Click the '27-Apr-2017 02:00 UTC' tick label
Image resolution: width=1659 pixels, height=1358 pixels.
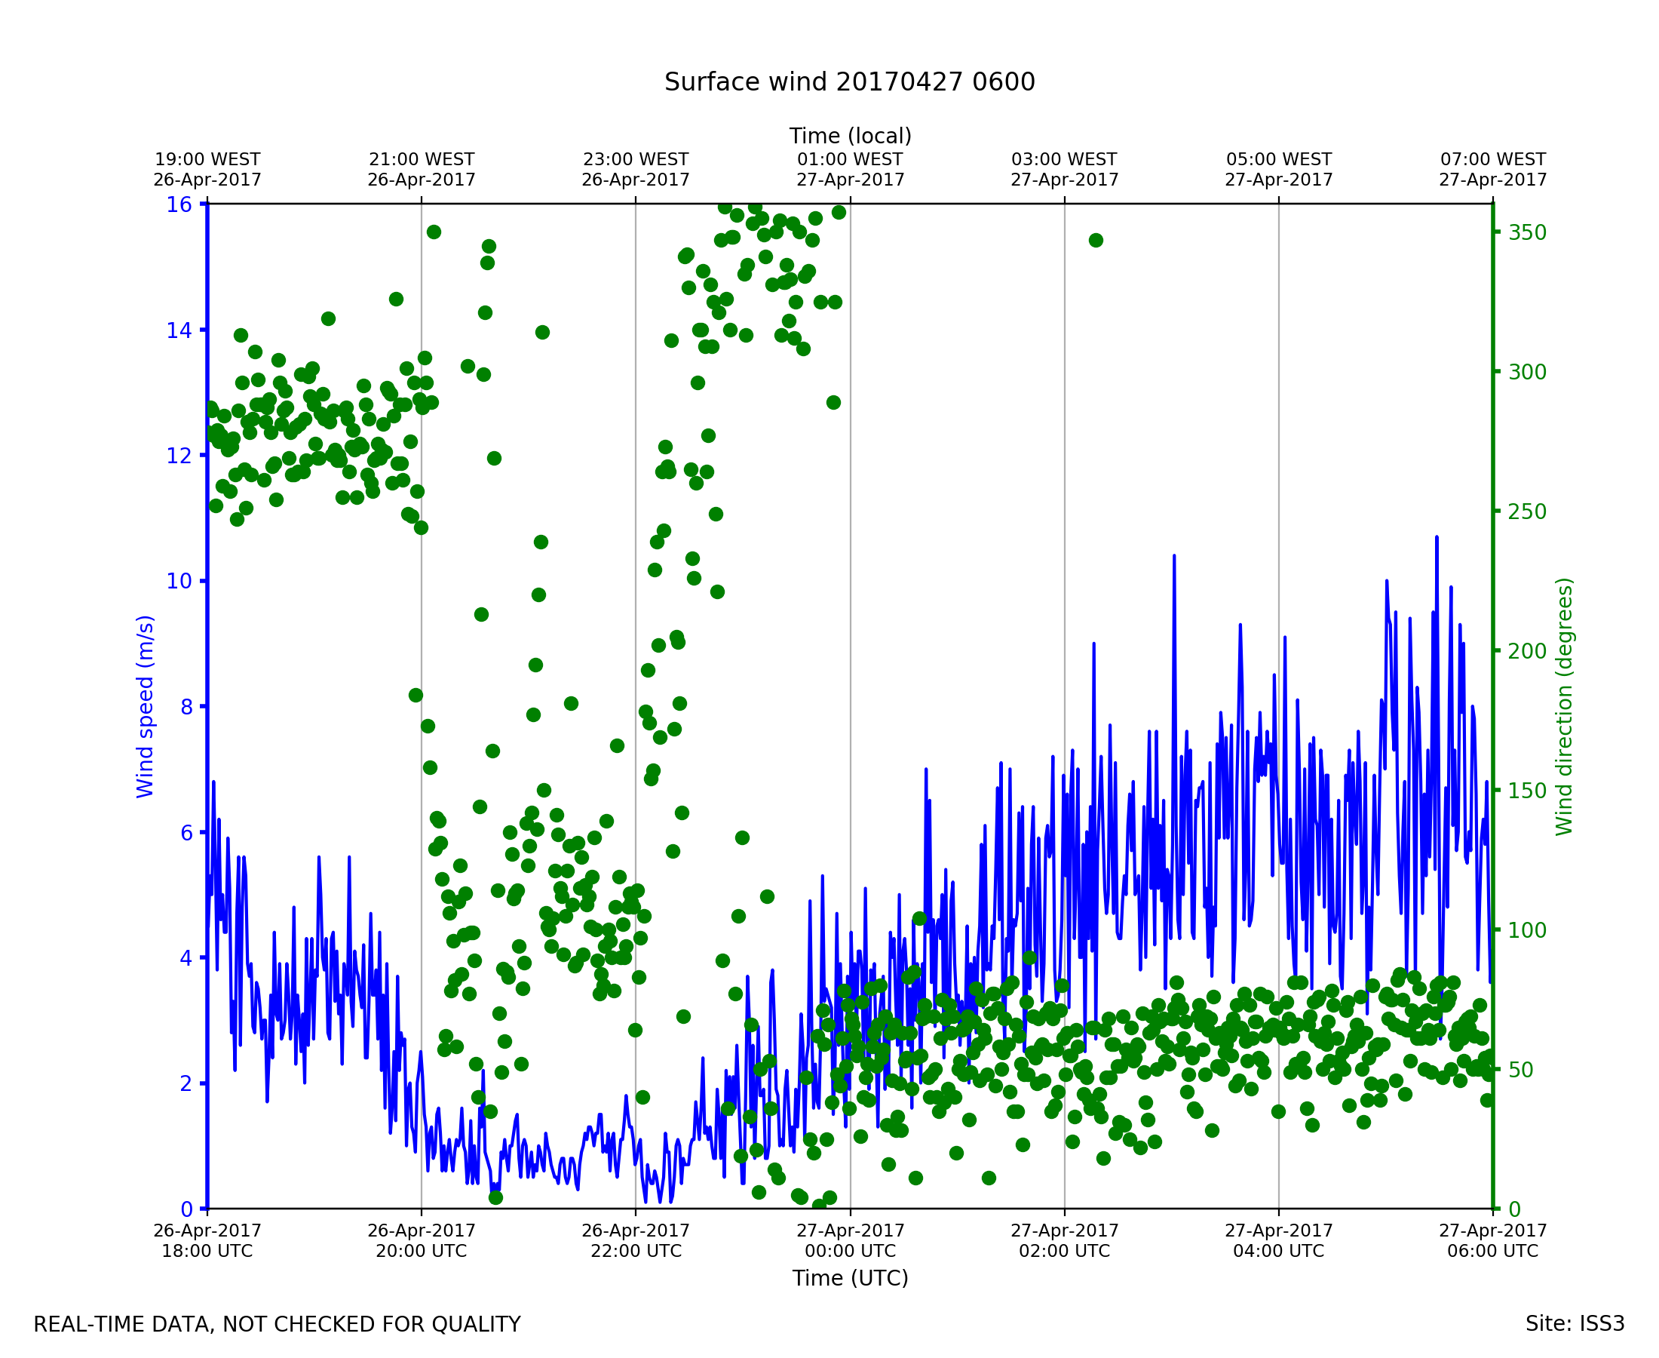coord(1064,1240)
